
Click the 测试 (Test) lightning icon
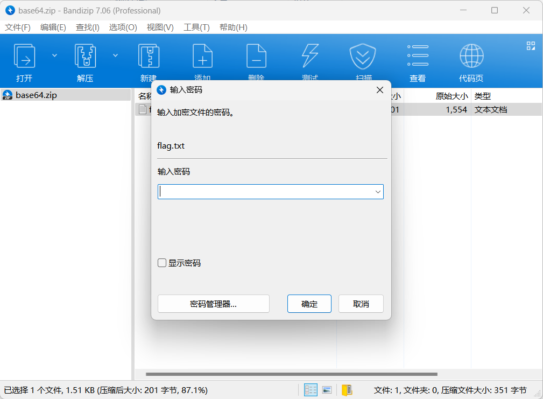pyautogui.click(x=310, y=56)
